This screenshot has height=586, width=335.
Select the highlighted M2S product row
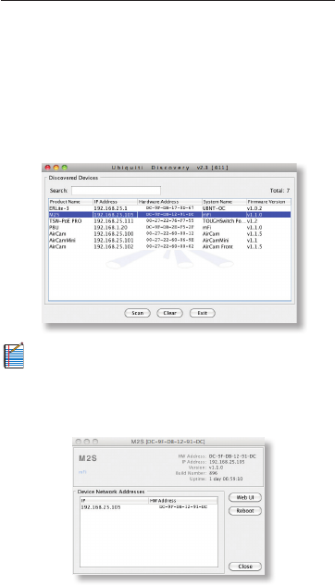tap(170, 215)
